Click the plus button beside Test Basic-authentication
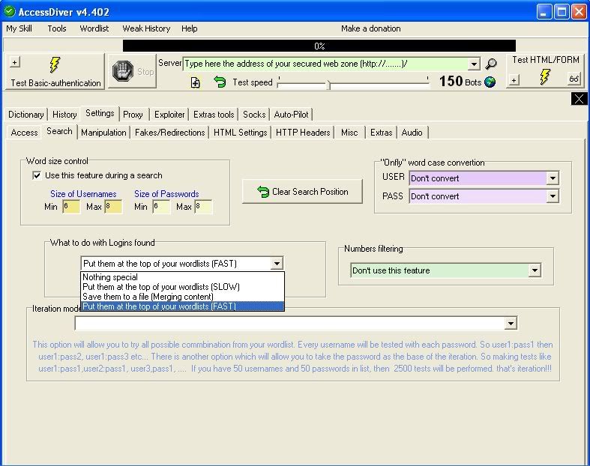590x466 pixels. click(x=15, y=62)
